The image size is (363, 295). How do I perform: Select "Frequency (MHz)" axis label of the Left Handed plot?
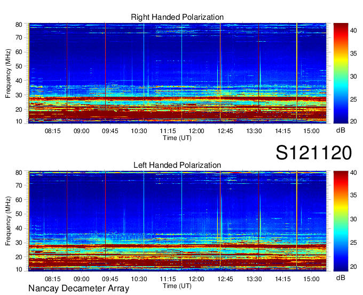[x=8, y=221]
